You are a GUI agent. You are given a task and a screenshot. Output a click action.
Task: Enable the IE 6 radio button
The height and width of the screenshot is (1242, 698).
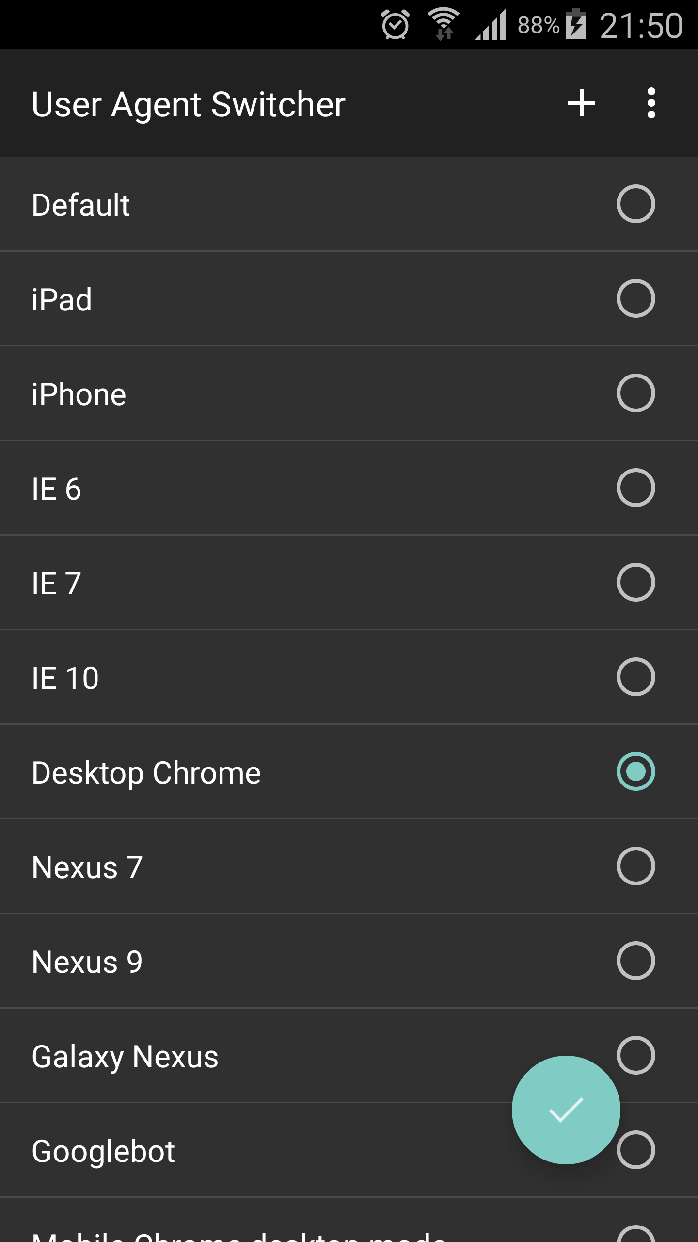click(635, 488)
